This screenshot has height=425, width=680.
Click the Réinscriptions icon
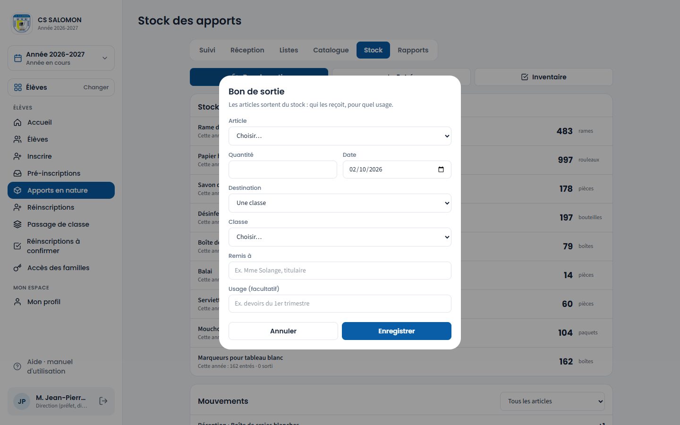coord(17,207)
